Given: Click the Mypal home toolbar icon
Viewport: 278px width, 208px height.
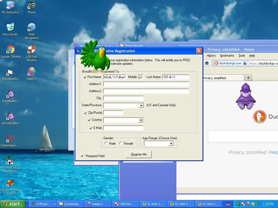Looking at the screenshot, I should [x=207, y=63].
